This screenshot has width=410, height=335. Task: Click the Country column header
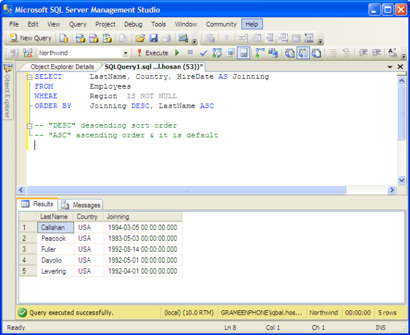pos(89,217)
